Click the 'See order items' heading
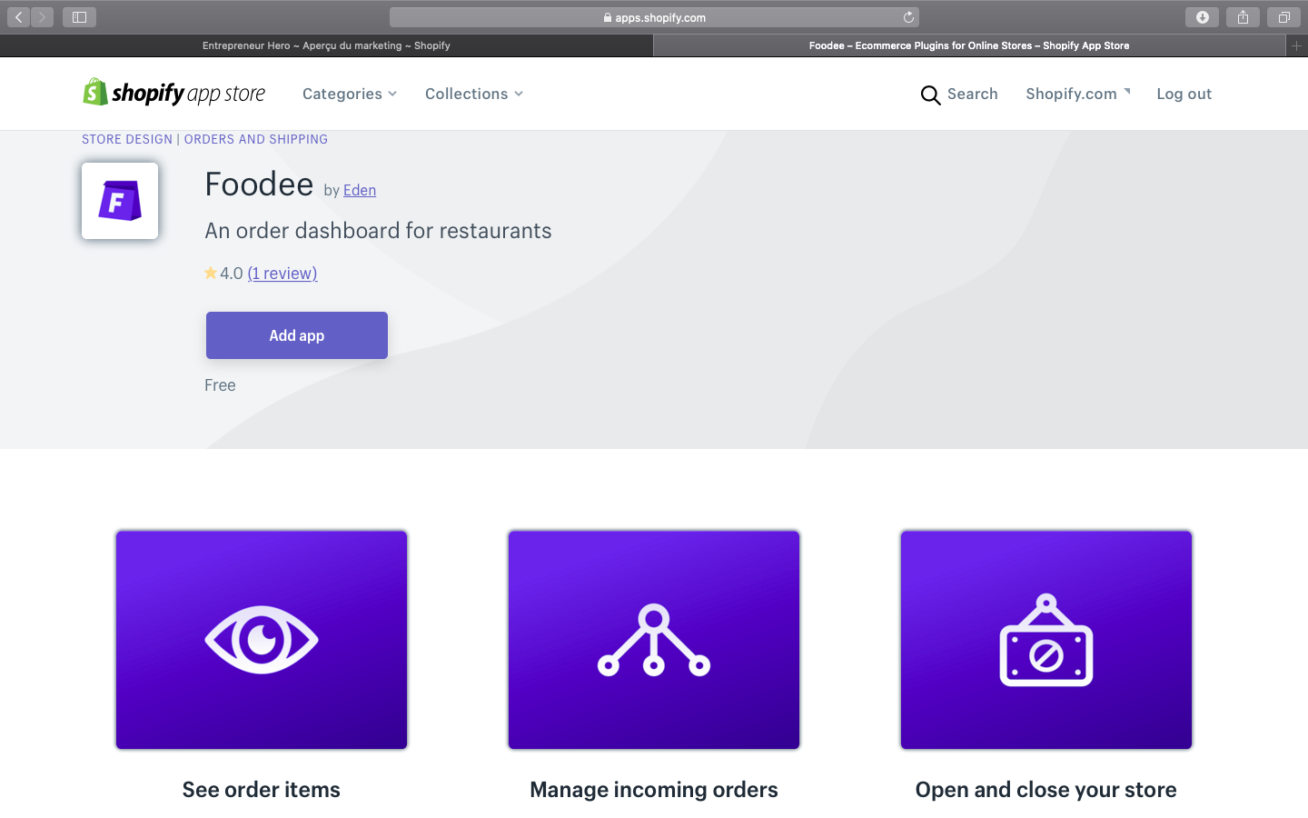 (x=262, y=790)
